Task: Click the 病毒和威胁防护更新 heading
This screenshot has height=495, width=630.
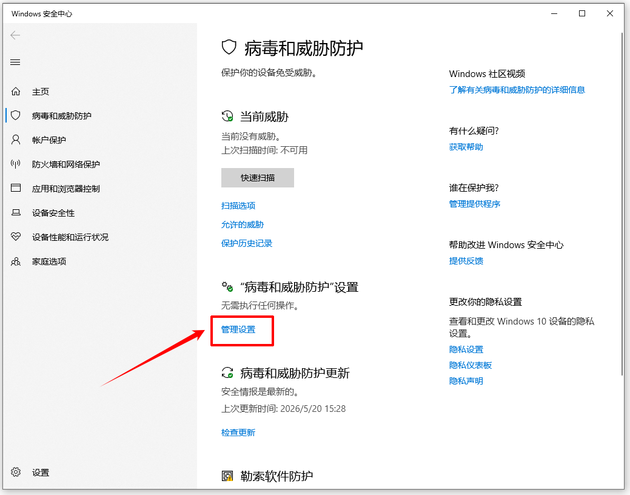Action: (x=295, y=373)
